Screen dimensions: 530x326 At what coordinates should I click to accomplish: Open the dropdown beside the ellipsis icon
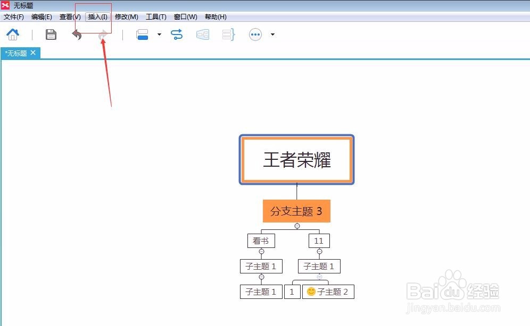272,34
